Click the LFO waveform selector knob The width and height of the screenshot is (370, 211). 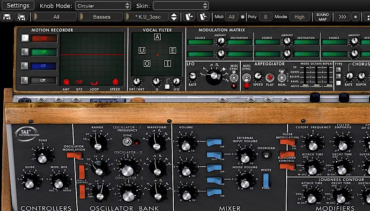(x=214, y=76)
